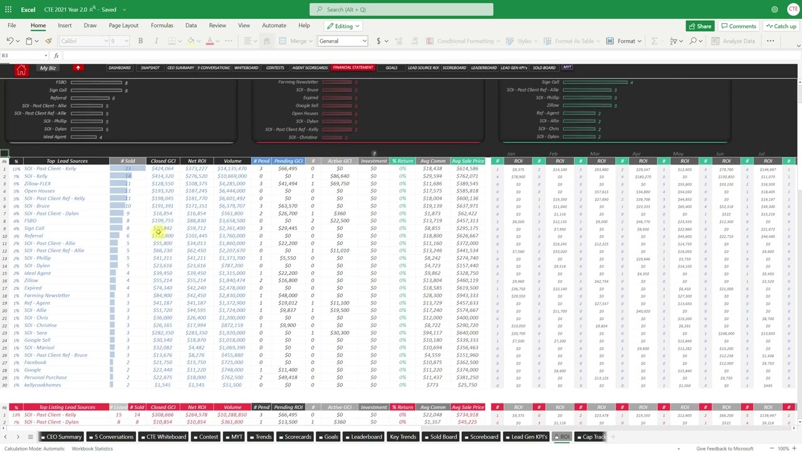802x451 pixels.
Task: Select the Lead Gen KPI's sheet tab
Action: (528, 437)
